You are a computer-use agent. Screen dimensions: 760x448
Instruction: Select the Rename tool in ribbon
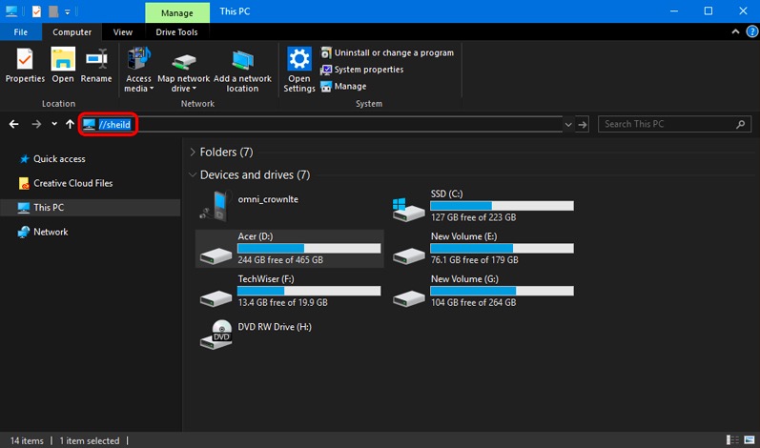96,66
